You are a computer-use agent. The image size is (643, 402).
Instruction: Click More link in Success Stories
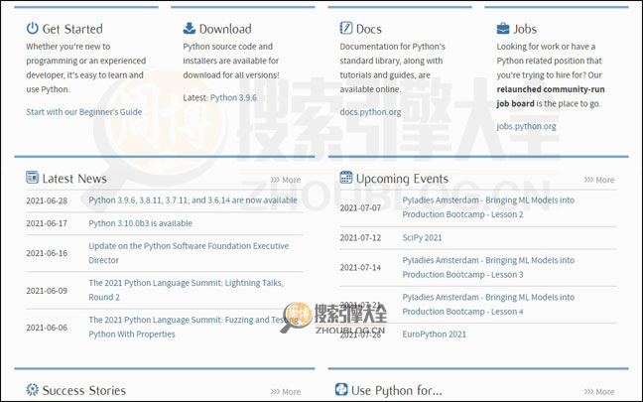tap(286, 392)
